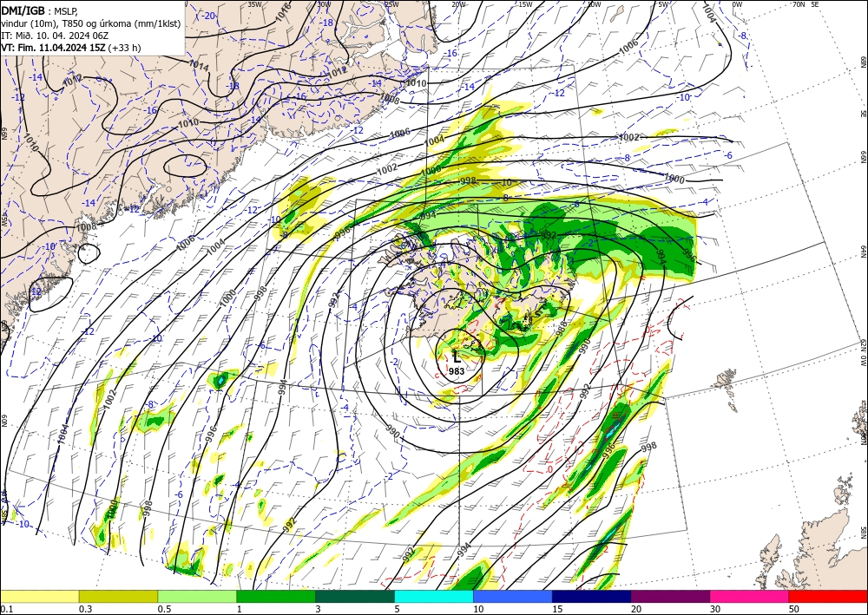Click the light green 0.5–1 legend segment
Screen dimensions: 868x615
tap(197, 596)
